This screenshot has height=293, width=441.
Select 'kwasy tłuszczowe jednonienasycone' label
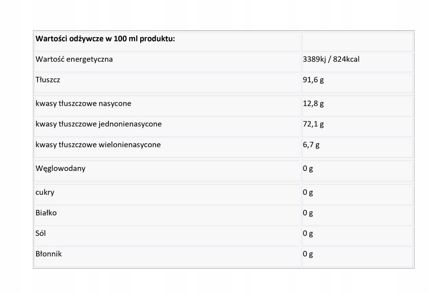pyautogui.click(x=98, y=124)
